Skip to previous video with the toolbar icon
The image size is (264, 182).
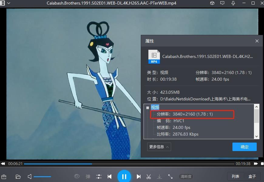coord(110,176)
